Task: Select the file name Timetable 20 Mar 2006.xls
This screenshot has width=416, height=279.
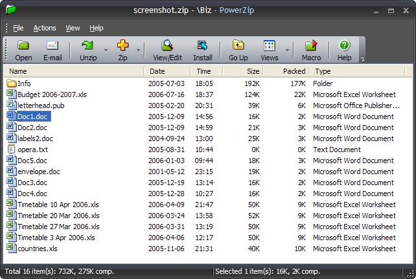Action: 58,216
